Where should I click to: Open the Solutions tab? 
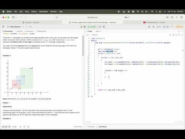29,31
